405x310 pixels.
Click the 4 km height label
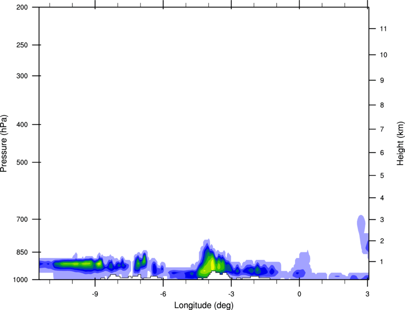[x=382, y=198]
